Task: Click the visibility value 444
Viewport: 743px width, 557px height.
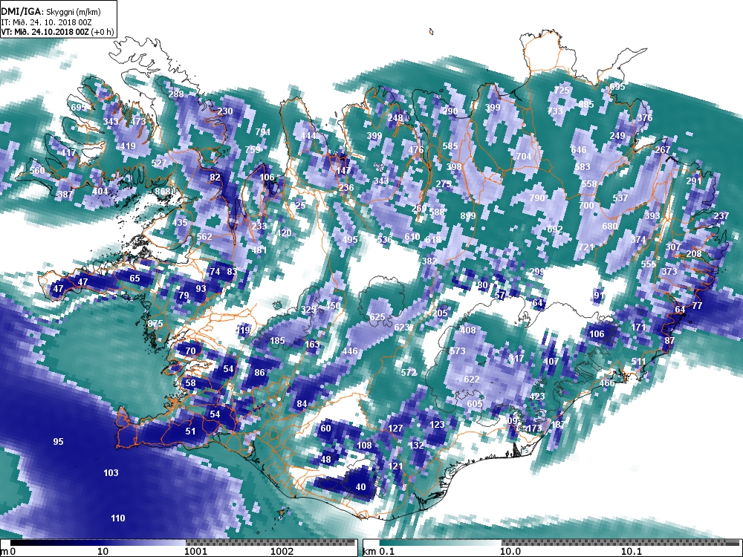Action: click(308, 136)
